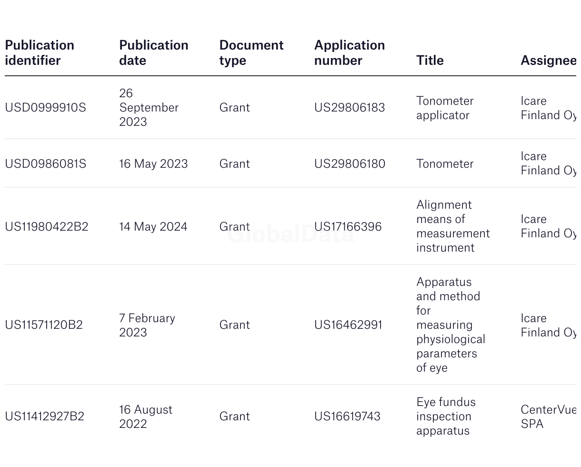Click the CenterVue SPA assignee cell
This screenshot has width=581, height=467.
(x=548, y=416)
